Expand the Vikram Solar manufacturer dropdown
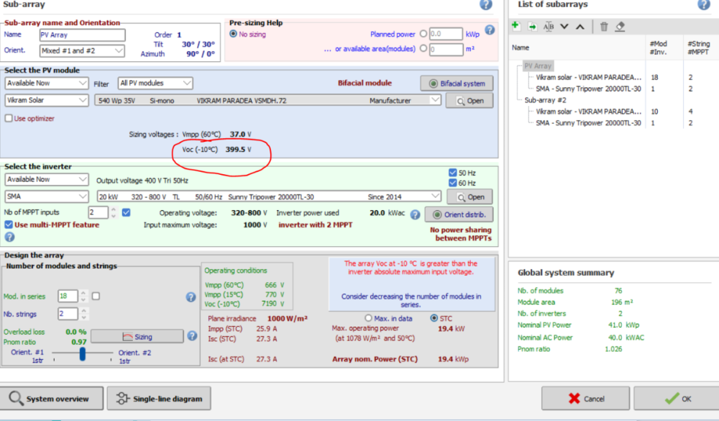719x421 pixels. tap(47, 101)
